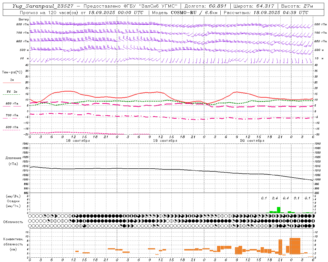Click the red 2м temperature legend line
328x262 pixels.
[x=12, y=83]
